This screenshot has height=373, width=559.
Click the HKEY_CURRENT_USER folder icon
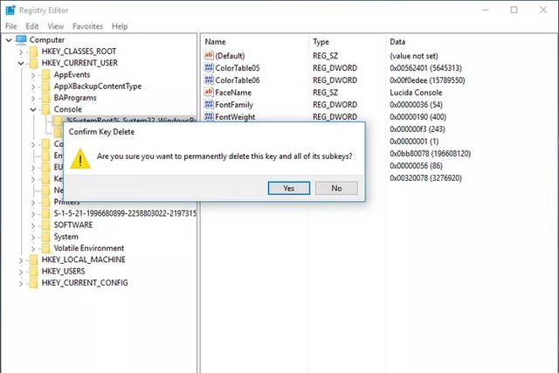(34, 63)
